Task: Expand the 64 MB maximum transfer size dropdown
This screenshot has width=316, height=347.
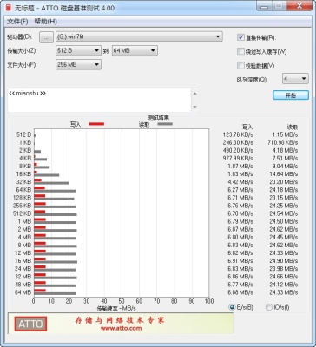Action: click(x=135, y=50)
